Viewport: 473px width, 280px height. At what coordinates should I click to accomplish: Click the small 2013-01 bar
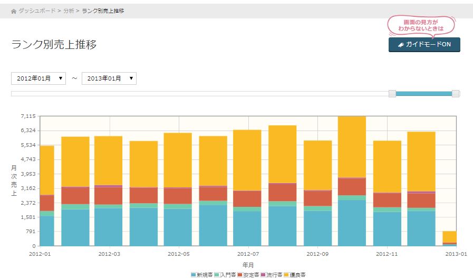pyautogui.click(x=449, y=238)
